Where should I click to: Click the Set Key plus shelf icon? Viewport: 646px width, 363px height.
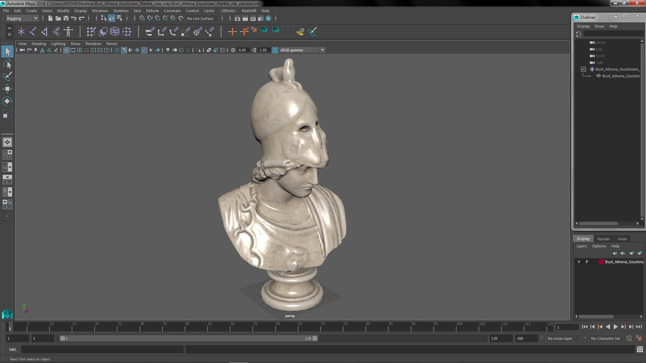[232, 32]
